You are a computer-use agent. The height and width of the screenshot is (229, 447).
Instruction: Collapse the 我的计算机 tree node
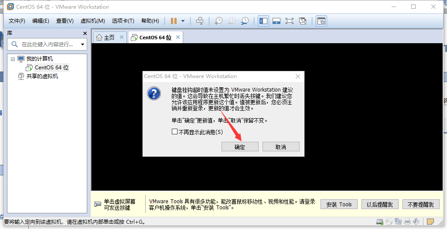pyautogui.click(x=13, y=59)
